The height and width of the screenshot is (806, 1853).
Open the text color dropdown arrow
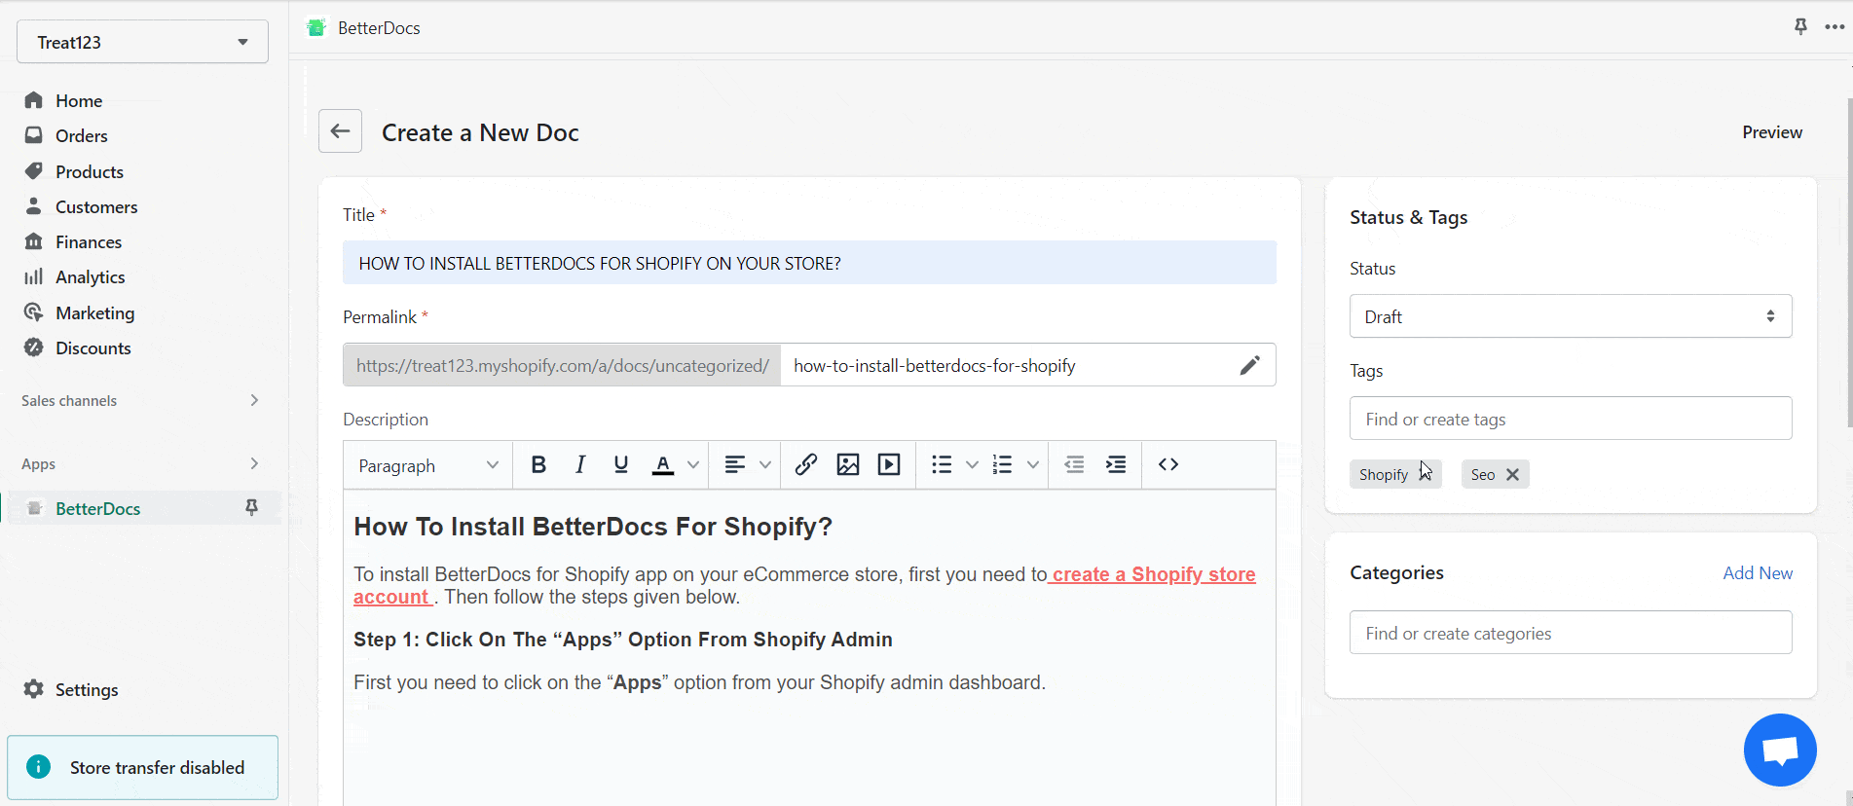pyautogui.click(x=693, y=465)
